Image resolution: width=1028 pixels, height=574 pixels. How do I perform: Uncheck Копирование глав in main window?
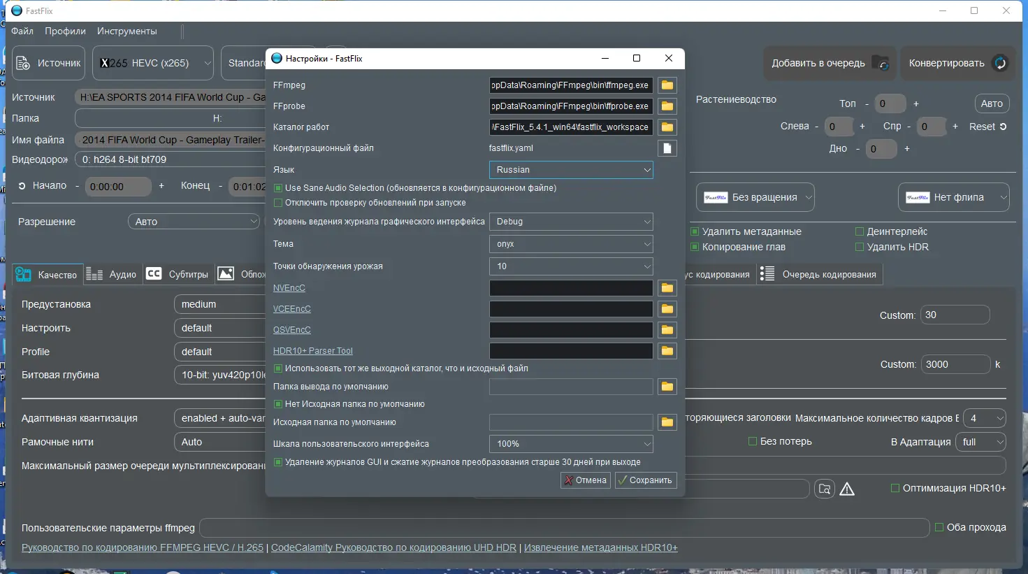695,247
